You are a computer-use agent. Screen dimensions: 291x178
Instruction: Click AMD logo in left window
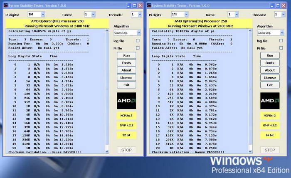pyautogui.click(x=126, y=101)
